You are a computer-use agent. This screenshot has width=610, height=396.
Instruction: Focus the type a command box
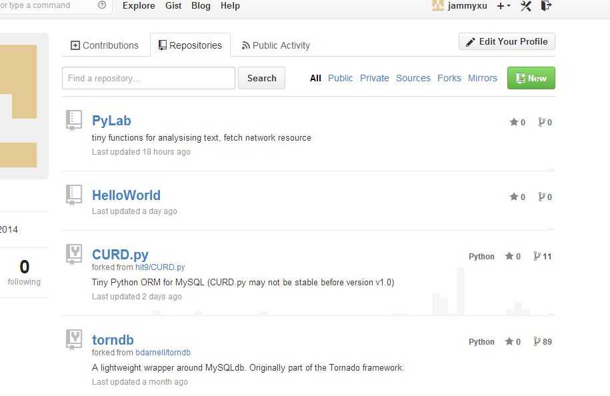55,6
